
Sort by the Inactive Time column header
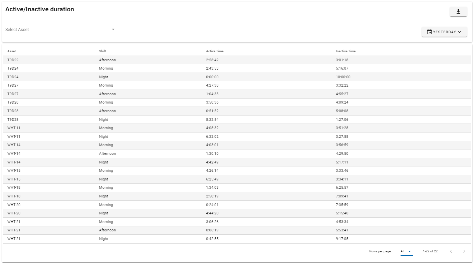[x=345, y=51]
